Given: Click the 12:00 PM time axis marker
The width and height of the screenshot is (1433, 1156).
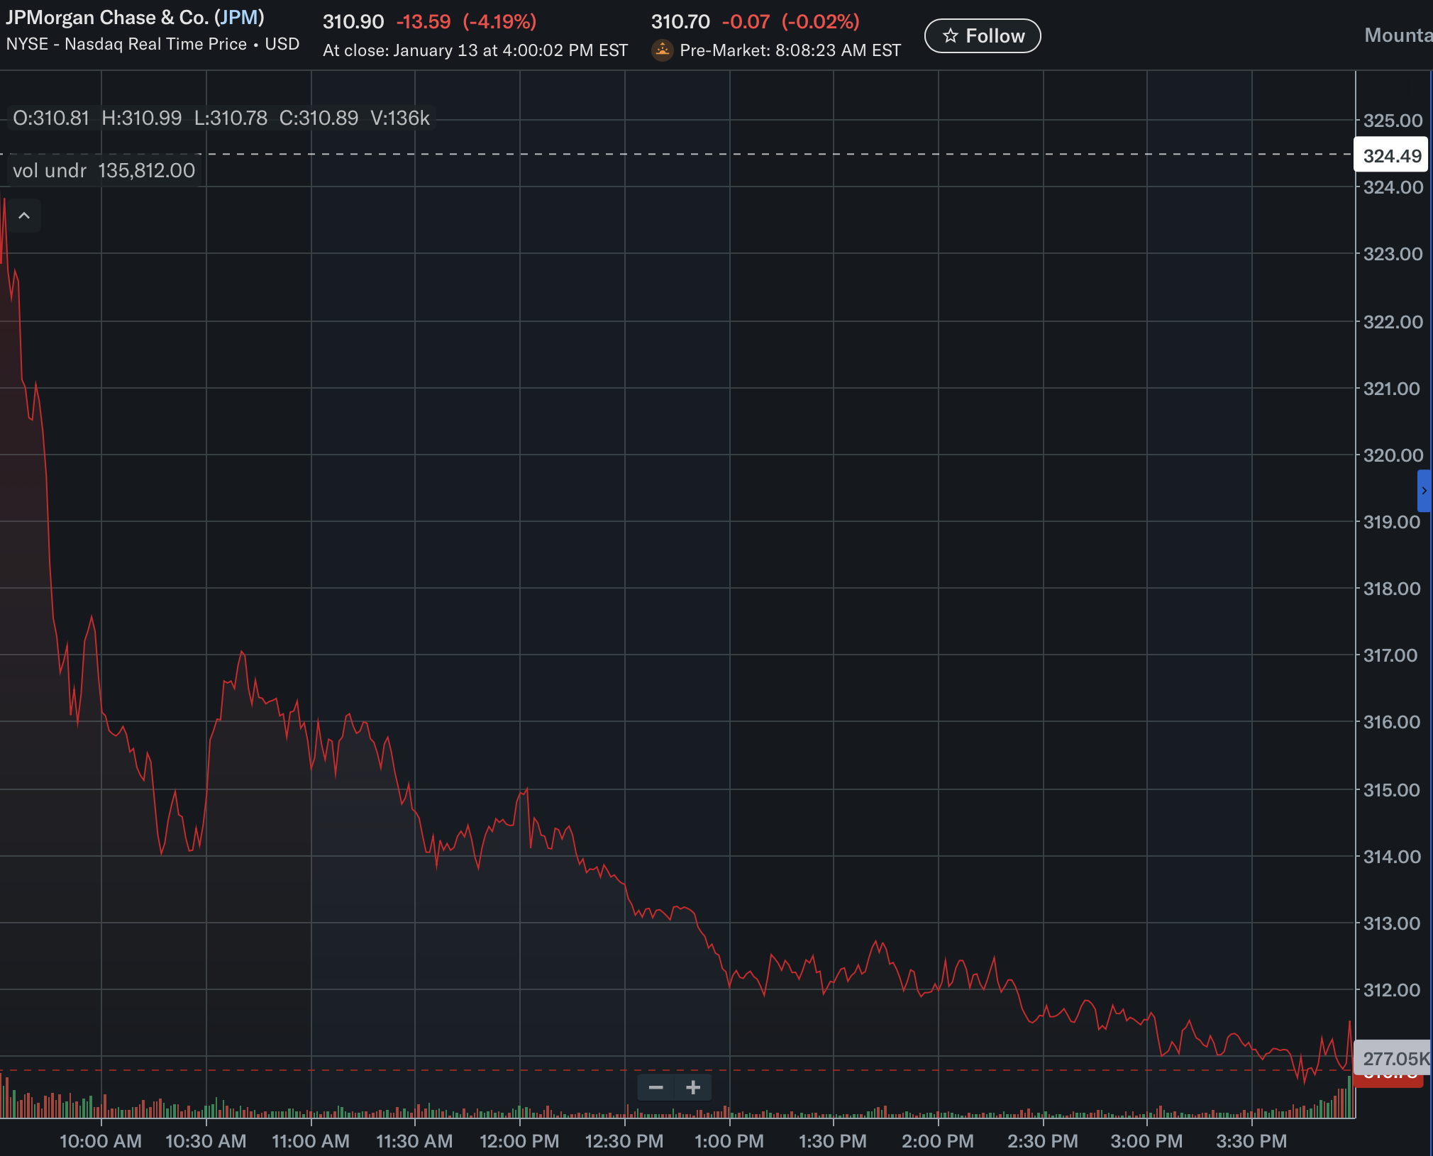Looking at the screenshot, I should (519, 1141).
